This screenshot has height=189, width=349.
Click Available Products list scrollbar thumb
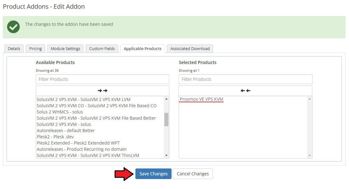167,119
